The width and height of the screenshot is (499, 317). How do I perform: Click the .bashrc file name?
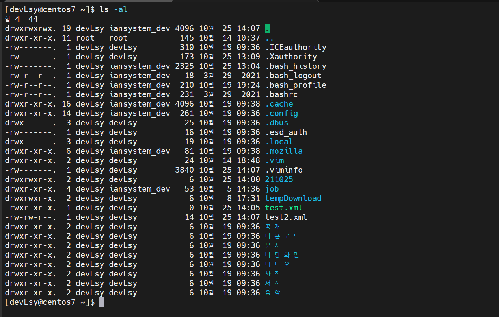[281, 94]
